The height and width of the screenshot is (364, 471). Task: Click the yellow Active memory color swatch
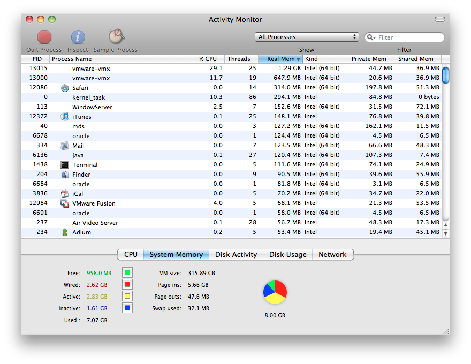(x=127, y=296)
